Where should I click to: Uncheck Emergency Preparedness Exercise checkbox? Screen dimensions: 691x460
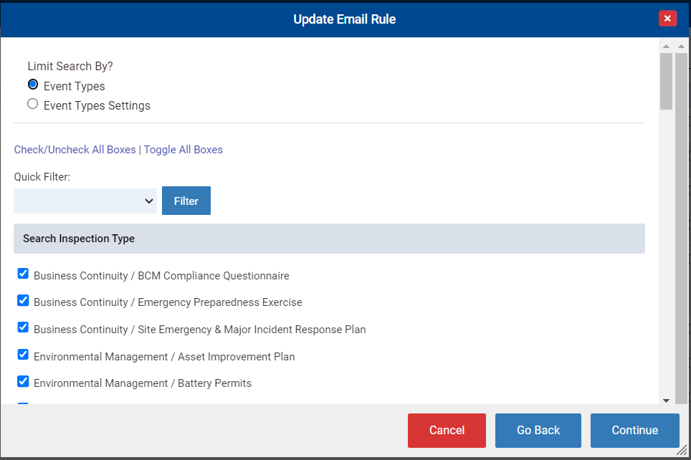point(23,300)
